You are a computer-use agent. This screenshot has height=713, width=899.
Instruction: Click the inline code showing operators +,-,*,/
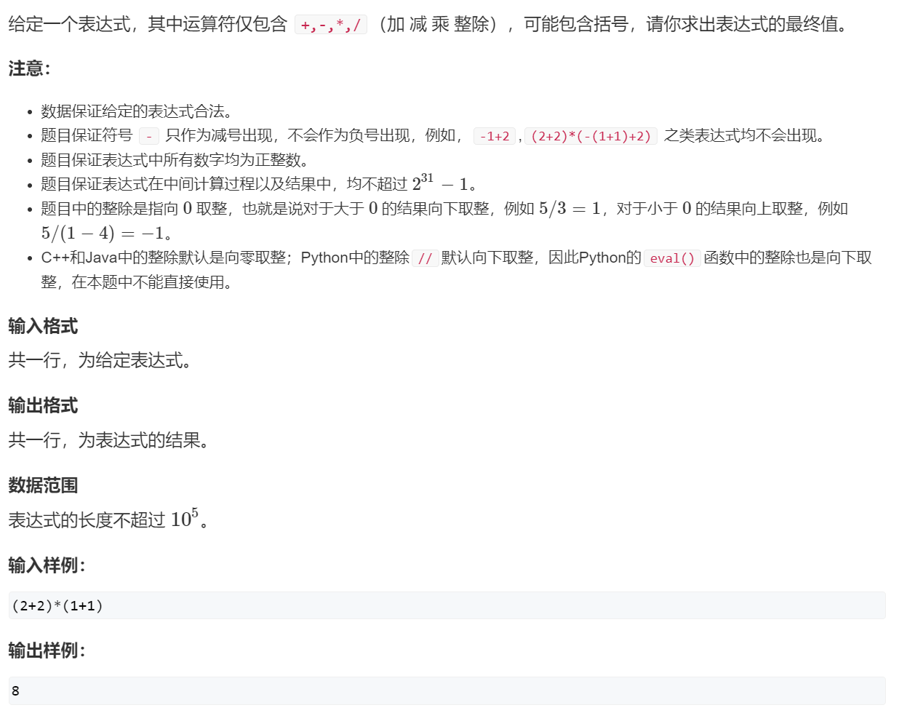[330, 25]
